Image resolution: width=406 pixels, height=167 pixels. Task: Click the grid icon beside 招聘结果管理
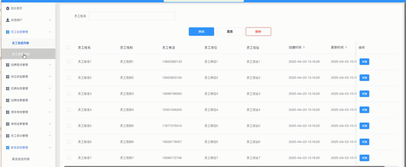[x=8, y=100]
